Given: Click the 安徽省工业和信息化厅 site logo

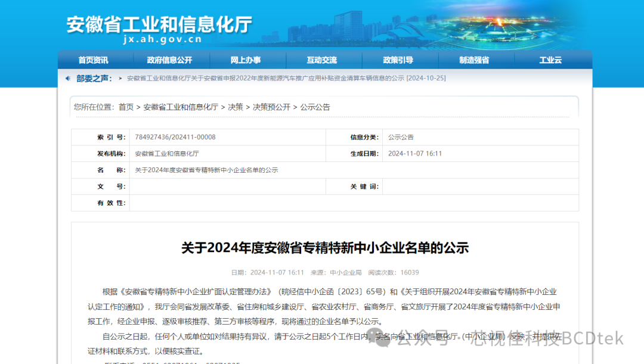Looking at the screenshot, I should [x=159, y=24].
